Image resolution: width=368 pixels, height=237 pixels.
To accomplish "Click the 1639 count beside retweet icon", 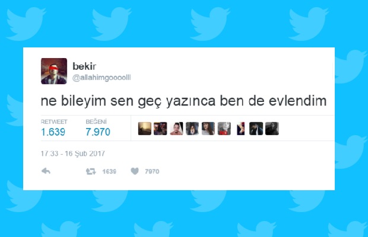I will tap(109, 171).
